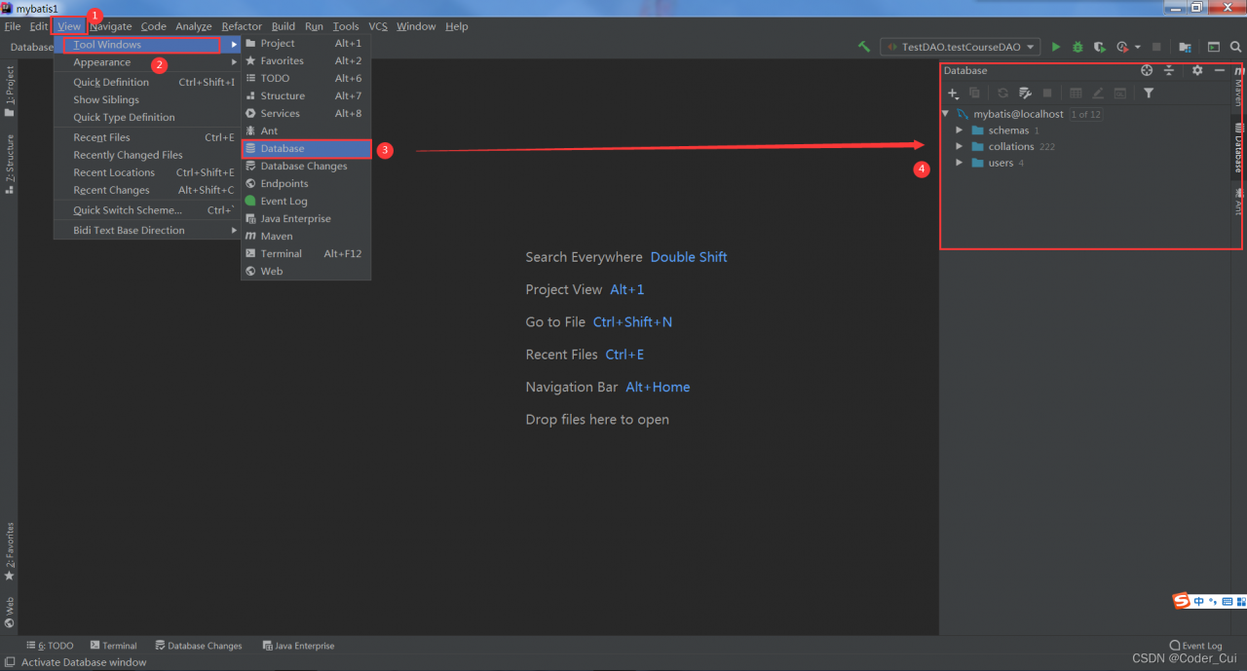Screen dimensions: 1247x671
Task: Select Recent Files in the View menu
Action: (147, 138)
